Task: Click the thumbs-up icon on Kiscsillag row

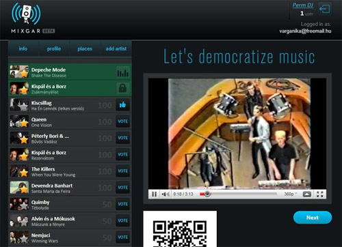Action: click(x=122, y=105)
